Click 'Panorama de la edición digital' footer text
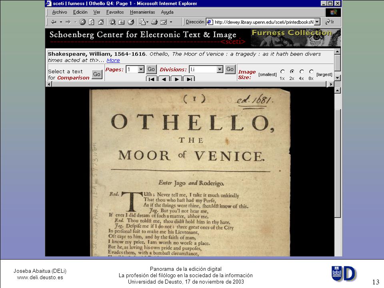The width and height of the screenshot is (384, 288). coord(186,269)
